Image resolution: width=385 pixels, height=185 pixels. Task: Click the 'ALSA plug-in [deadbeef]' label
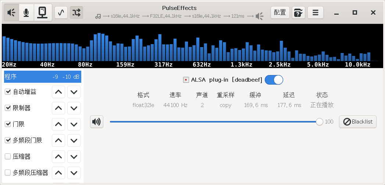pyautogui.click(x=227, y=80)
